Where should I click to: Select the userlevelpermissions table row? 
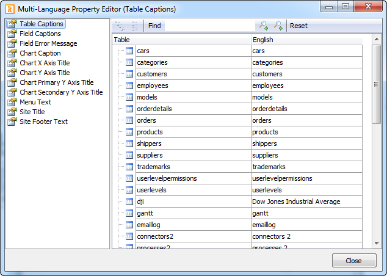(193, 178)
